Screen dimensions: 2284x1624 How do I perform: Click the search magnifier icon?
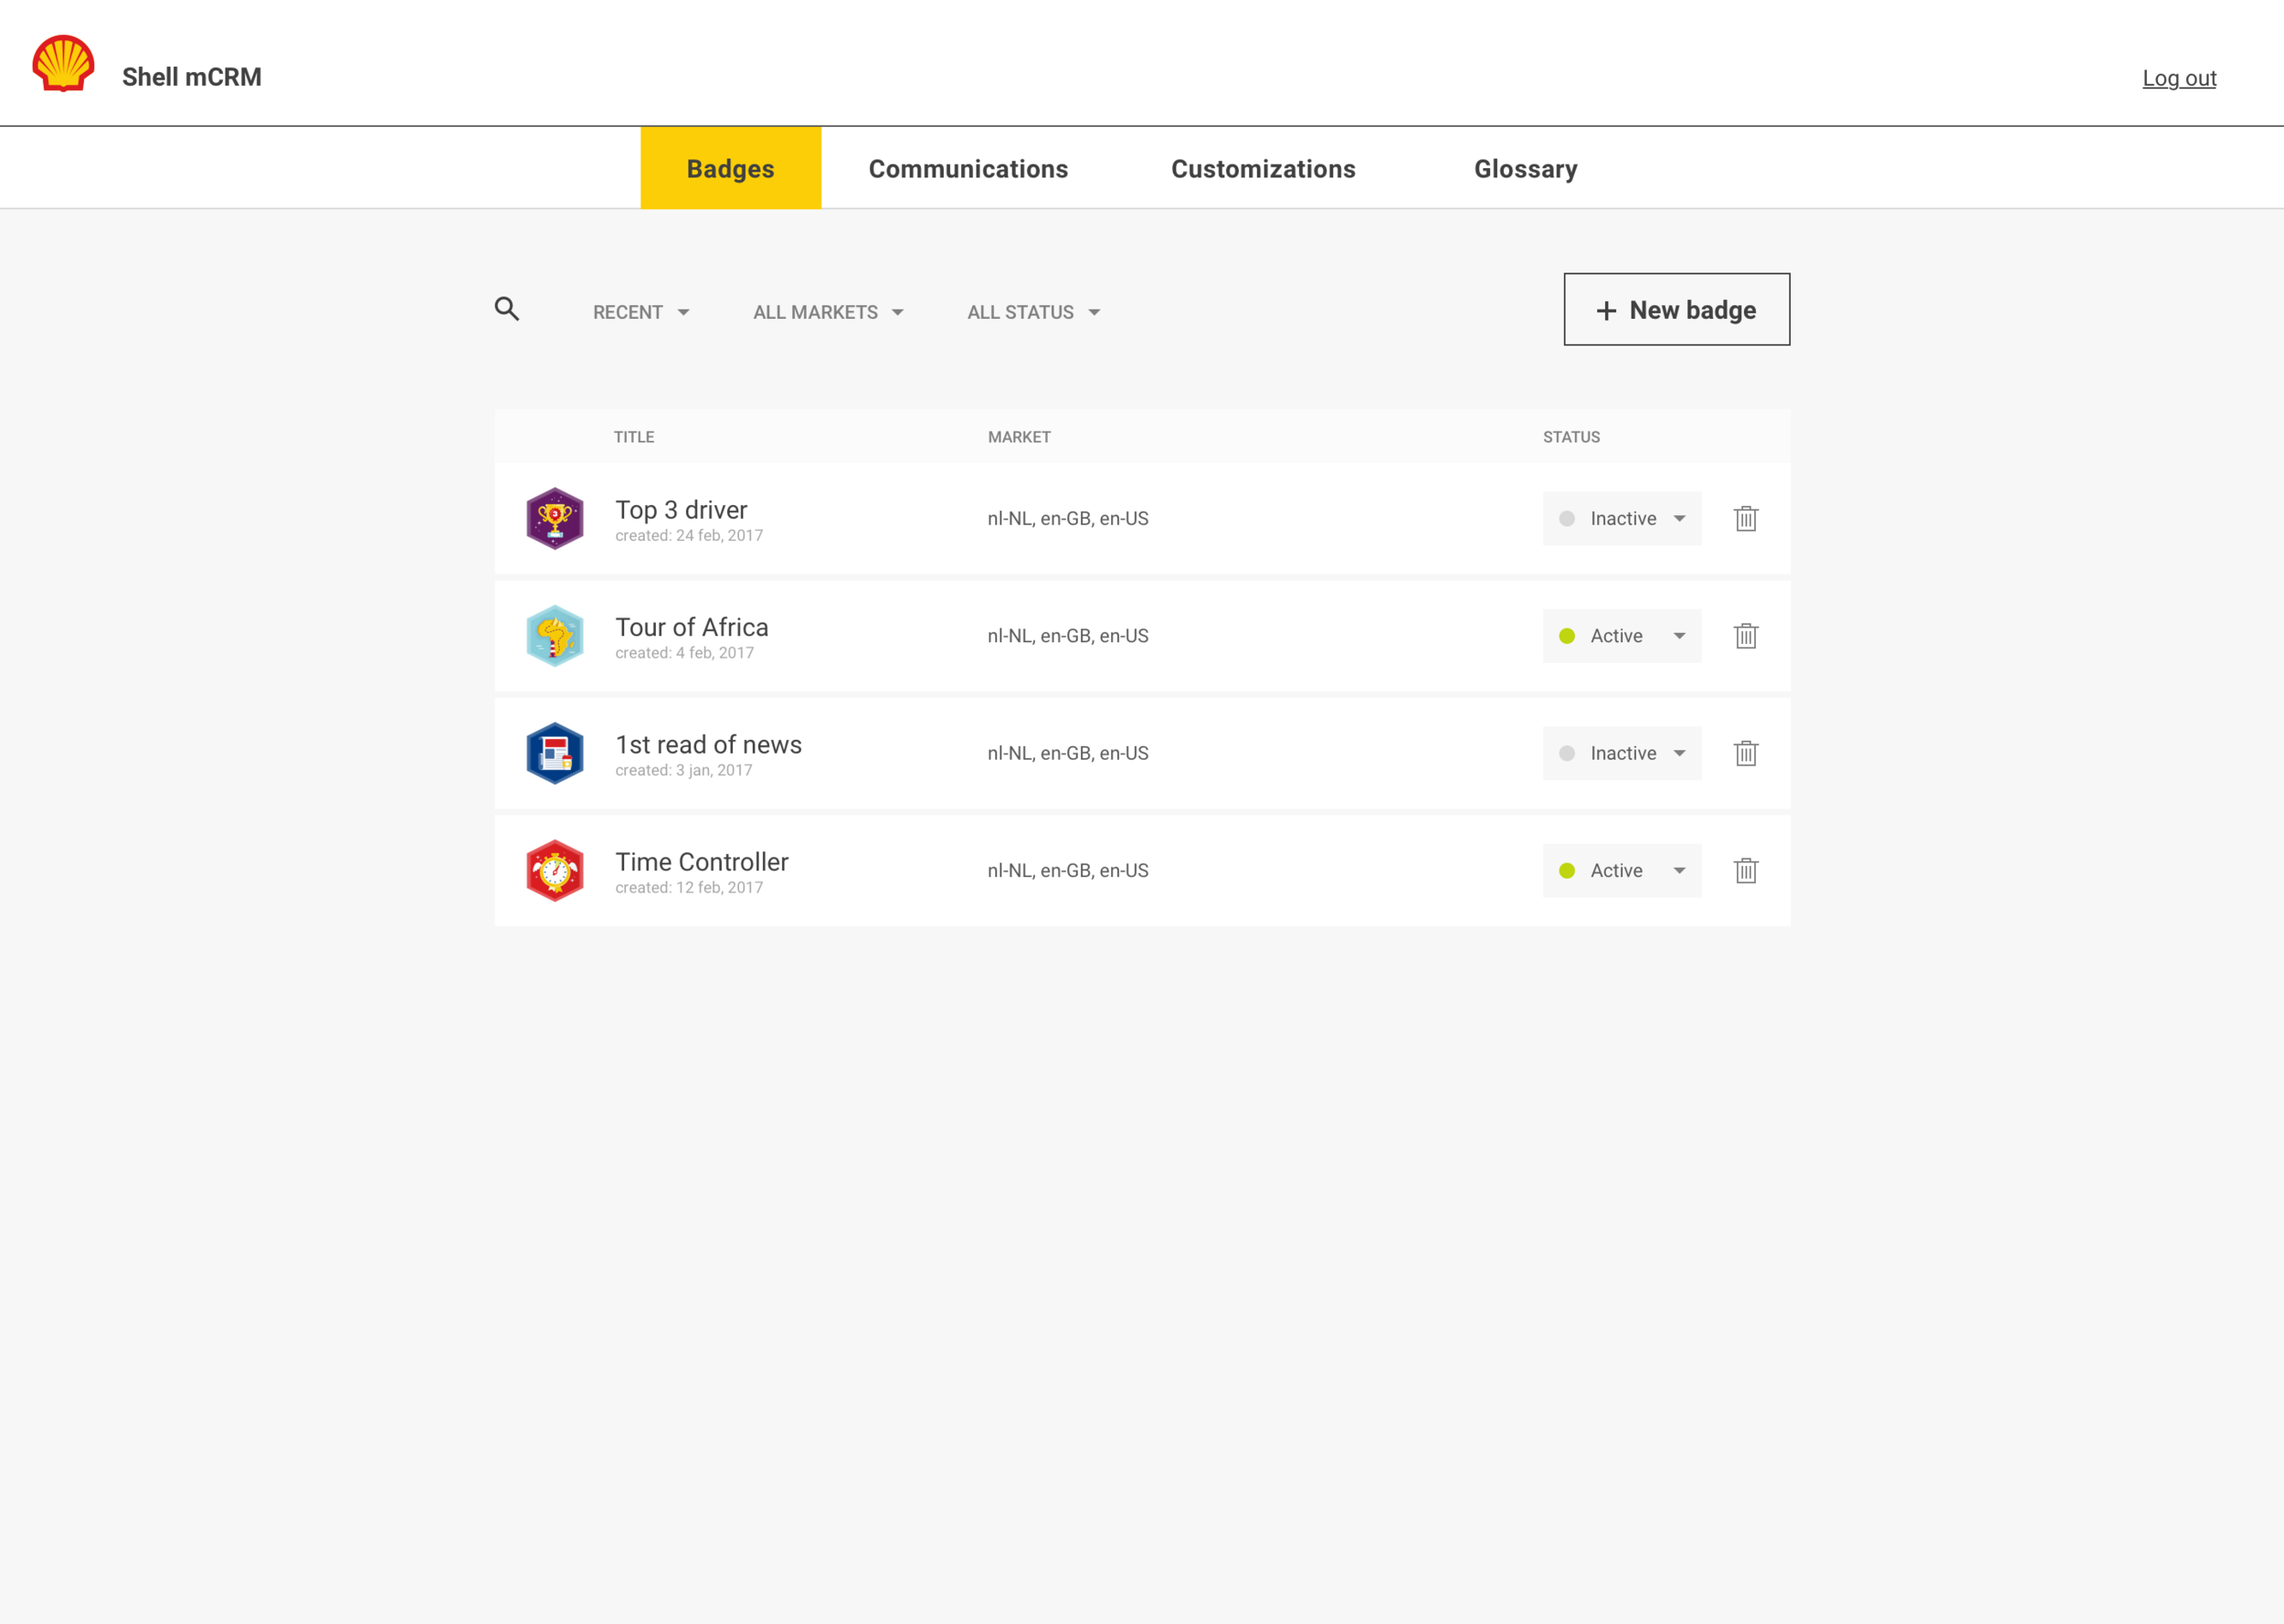pyautogui.click(x=507, y=309)
